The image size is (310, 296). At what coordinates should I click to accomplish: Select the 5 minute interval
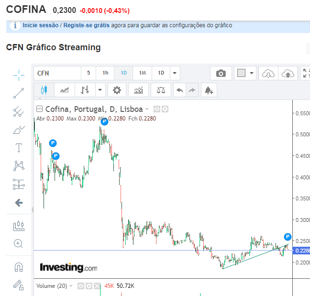click(x=89, y=73)
